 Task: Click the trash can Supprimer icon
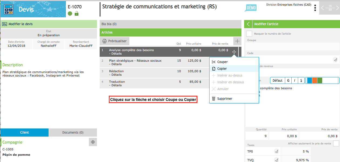[213, 99]
